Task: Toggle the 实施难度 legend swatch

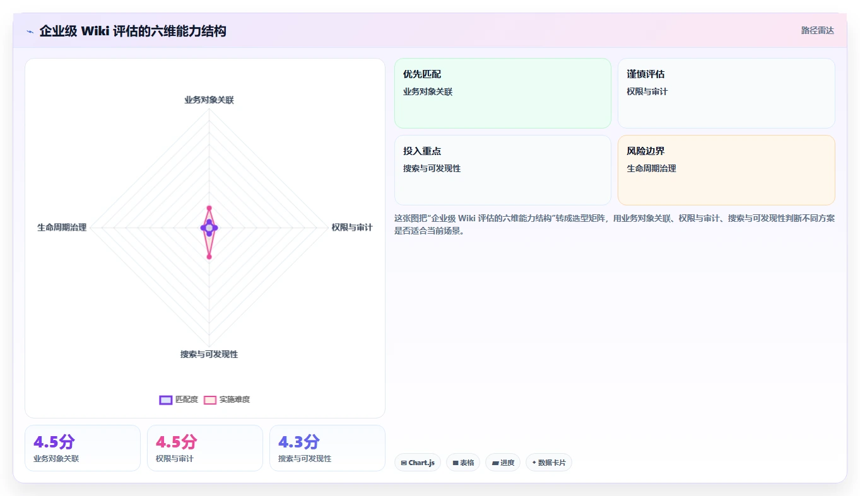Action: pyautogui.click(x=210, y=400)
